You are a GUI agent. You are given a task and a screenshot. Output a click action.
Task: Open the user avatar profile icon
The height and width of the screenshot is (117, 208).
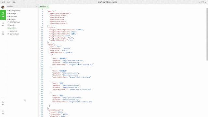3,7
